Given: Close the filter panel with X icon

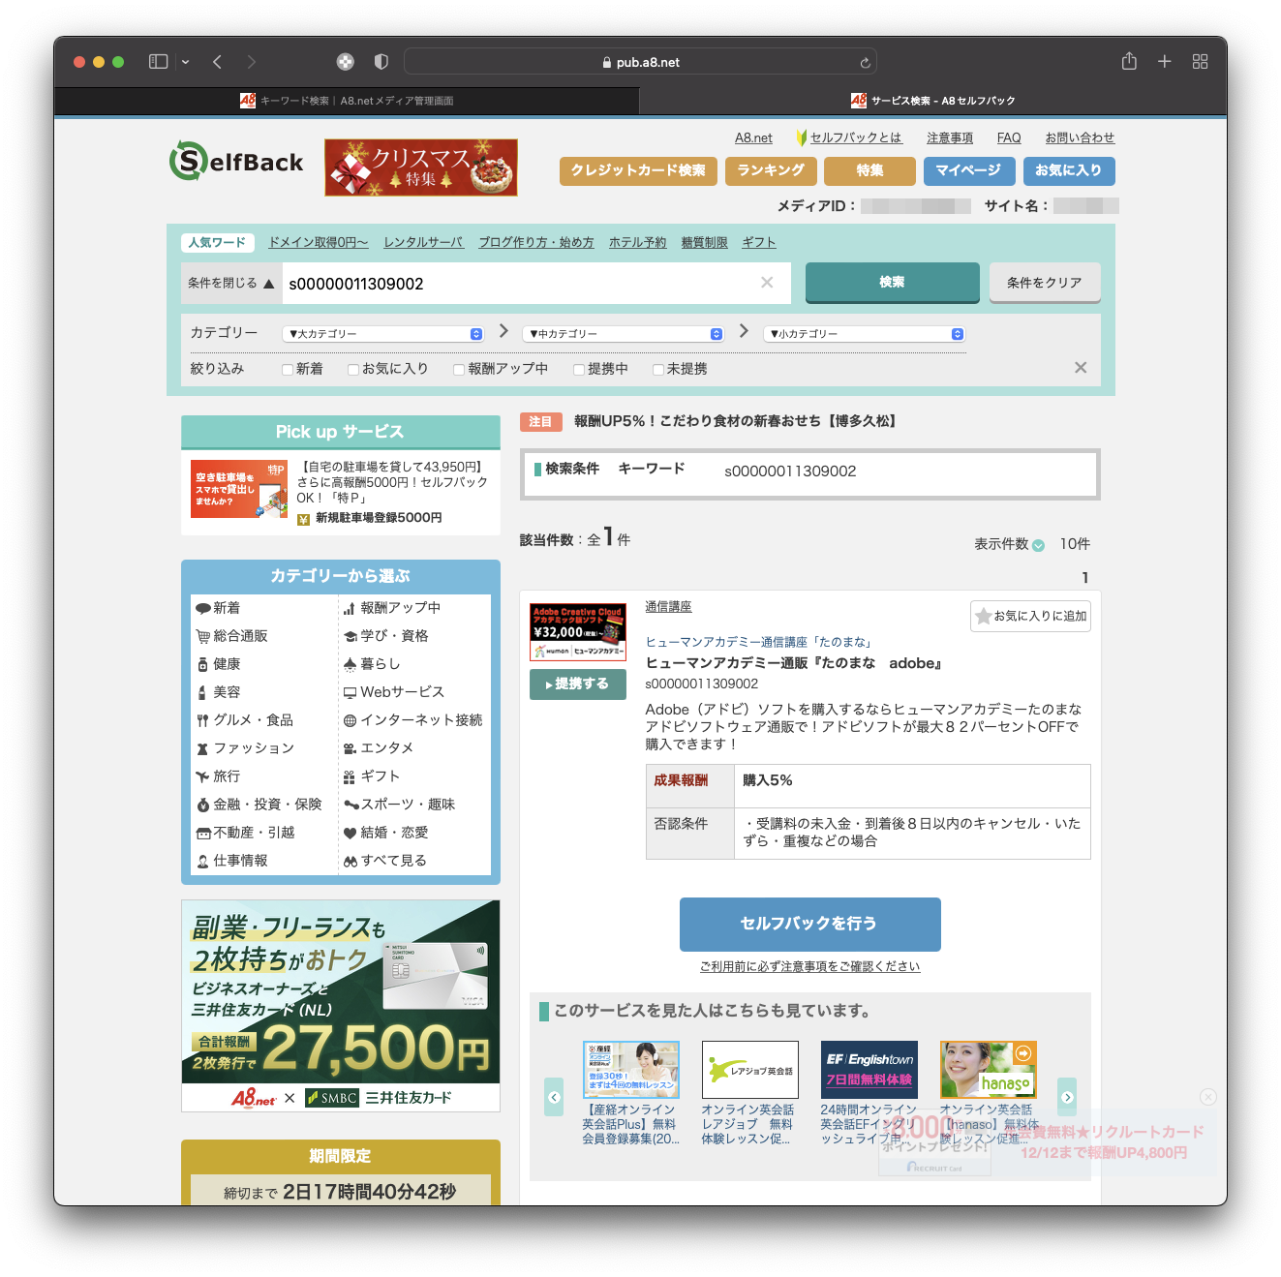Looking at the screenshot, I should click(x=1081, y=368).
